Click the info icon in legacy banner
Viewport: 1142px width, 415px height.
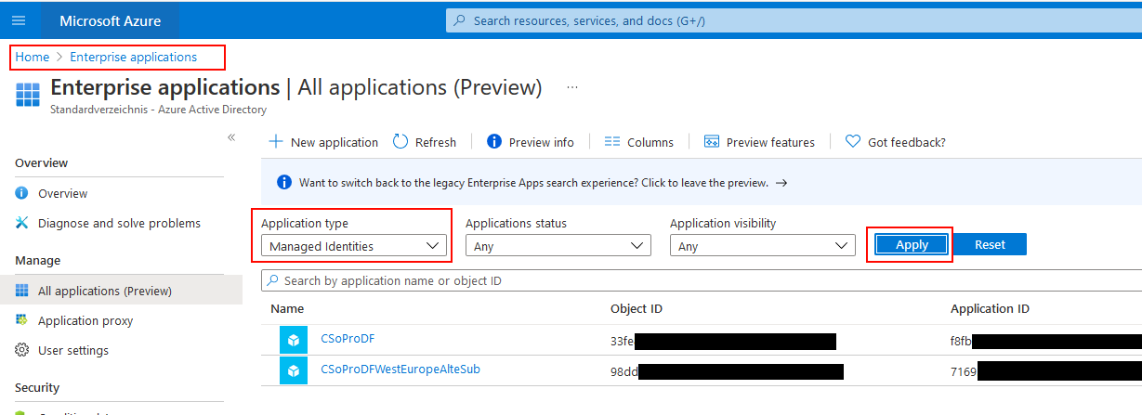coord(283,183)
